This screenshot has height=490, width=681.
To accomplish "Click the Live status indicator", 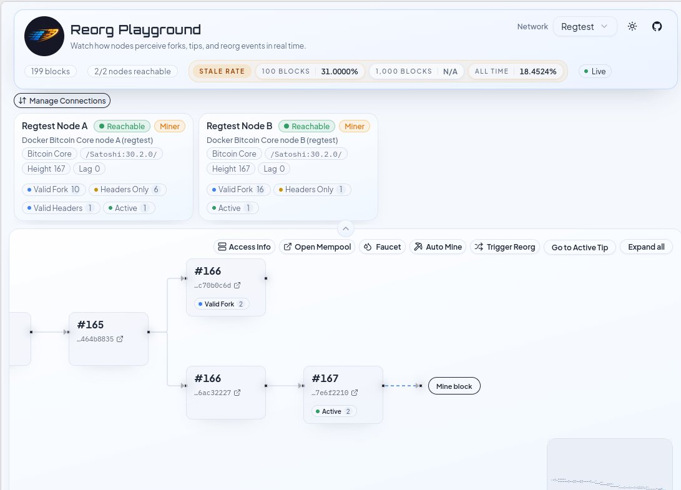I will (x=595, y=71).
